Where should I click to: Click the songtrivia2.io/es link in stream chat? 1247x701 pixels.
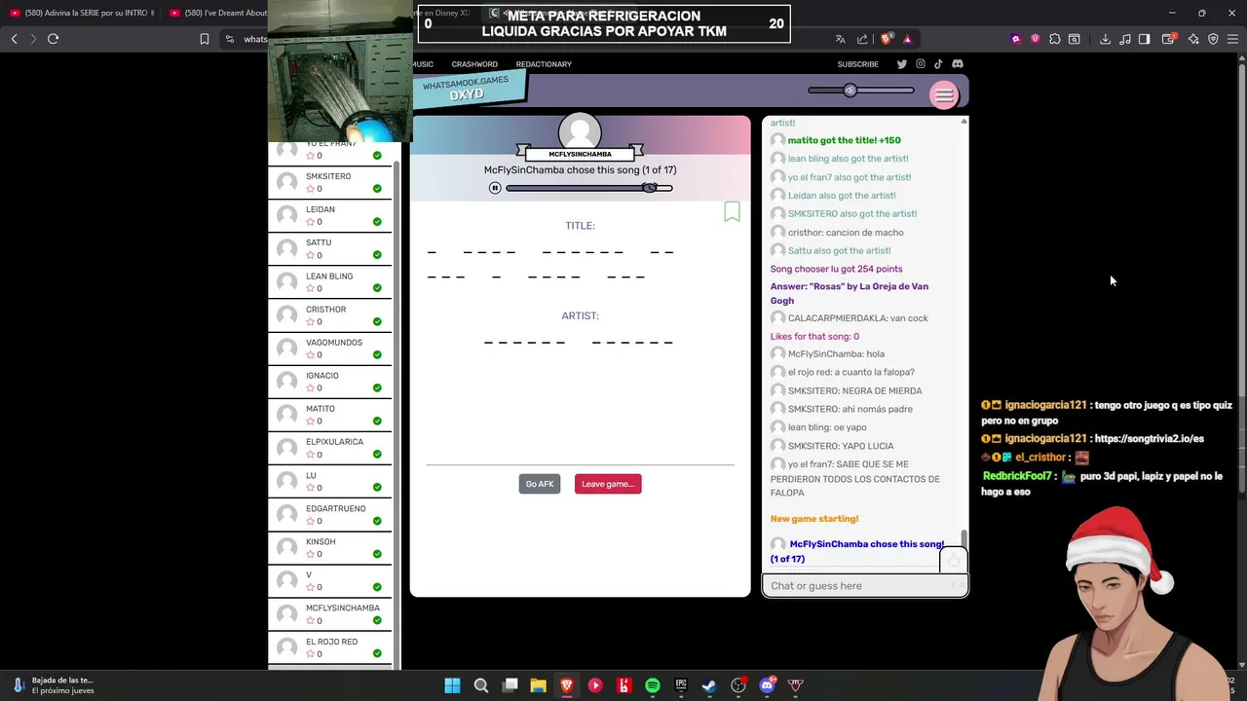pos(1149,438)
